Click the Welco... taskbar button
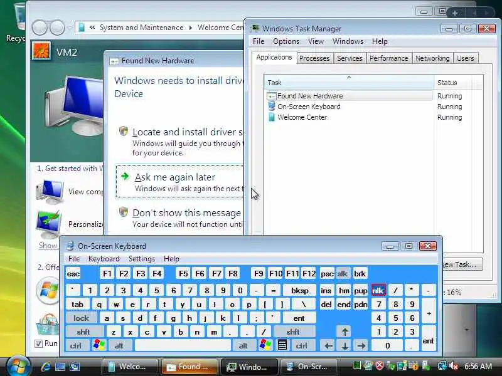The height and width of the screenshot is (376, 502). tap(130, 367)
